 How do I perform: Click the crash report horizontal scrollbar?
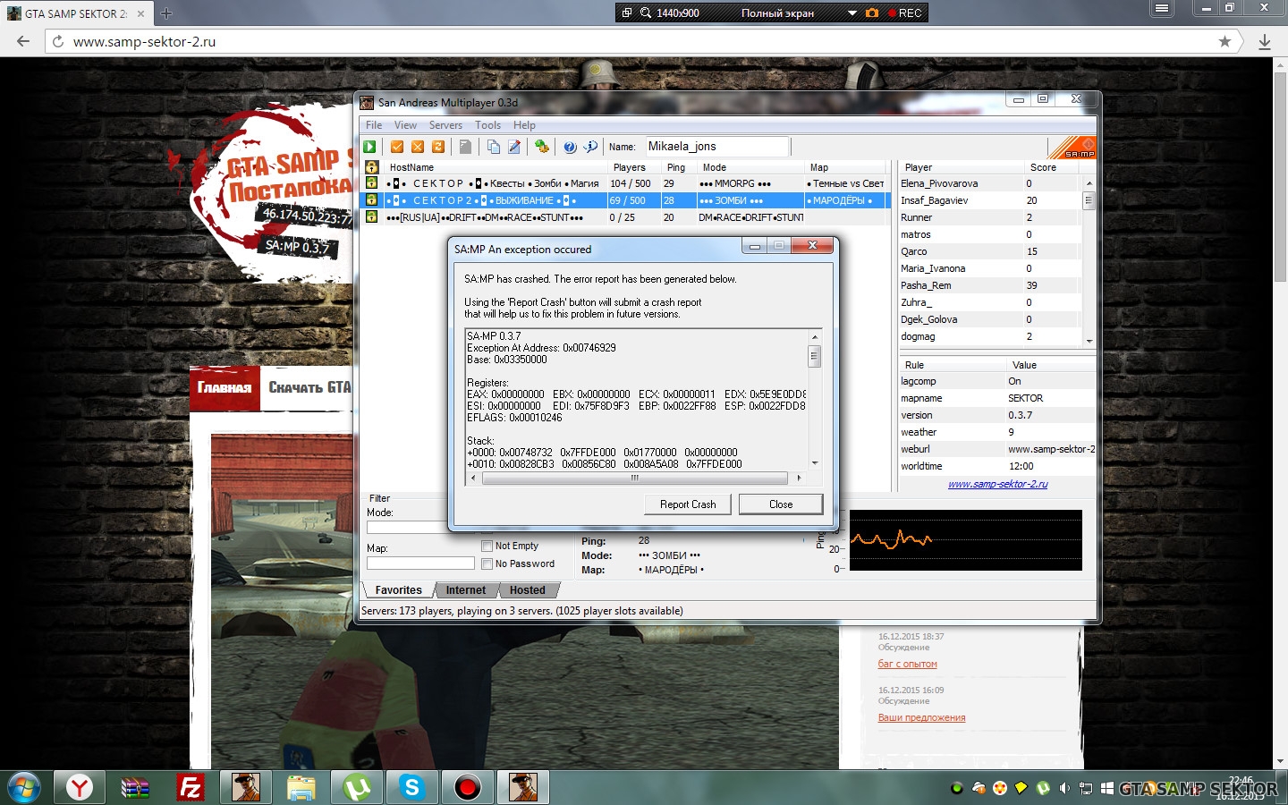pos(635,478)
